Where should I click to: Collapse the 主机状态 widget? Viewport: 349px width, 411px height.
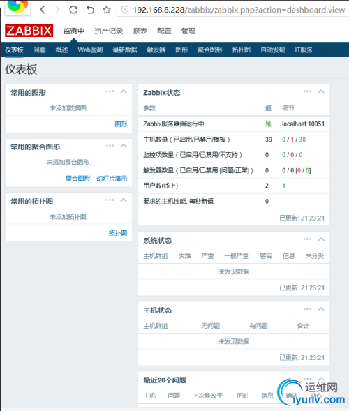(x=321, y=309)
